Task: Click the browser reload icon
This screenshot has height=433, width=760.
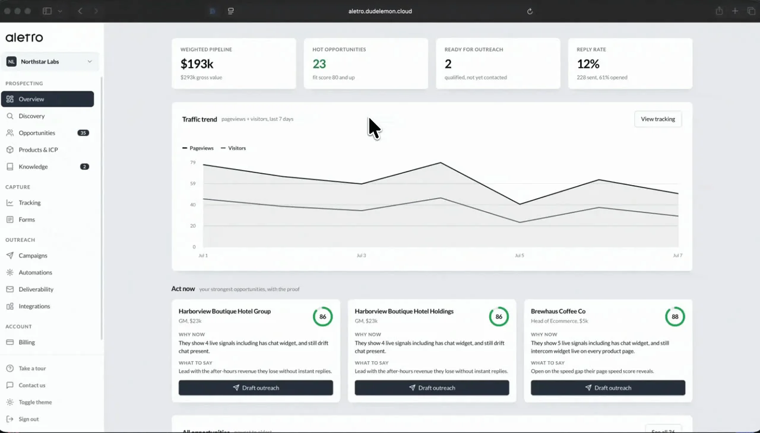Action: pyautogui.click(x=530, y=11)
